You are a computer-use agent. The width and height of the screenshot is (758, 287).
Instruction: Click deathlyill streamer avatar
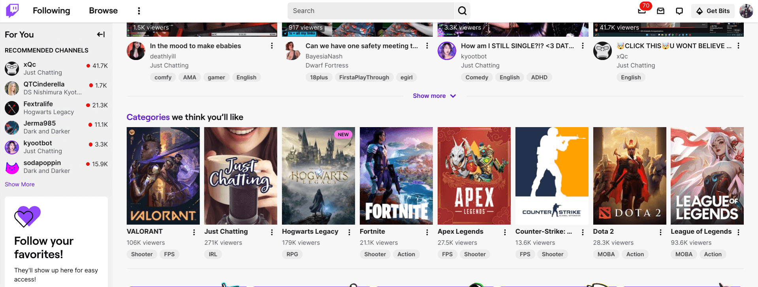click(x=136, y=51)
